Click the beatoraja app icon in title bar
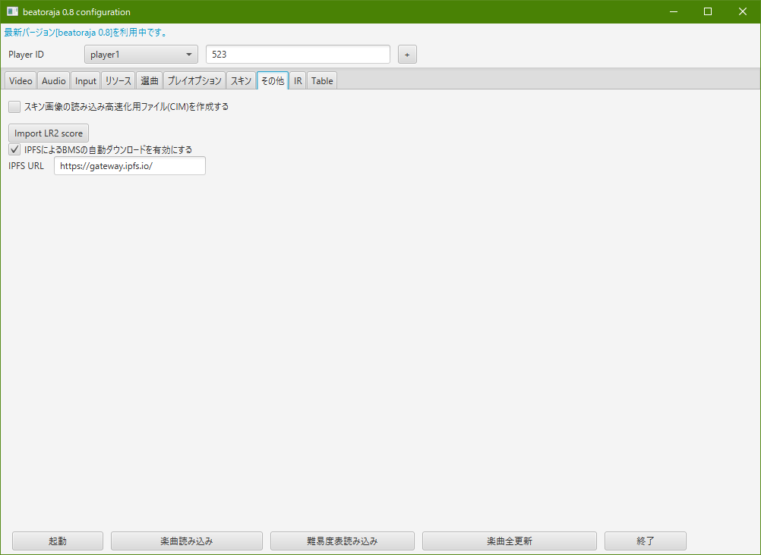Screen dimensions: 761x555 (x=12, y=11)
